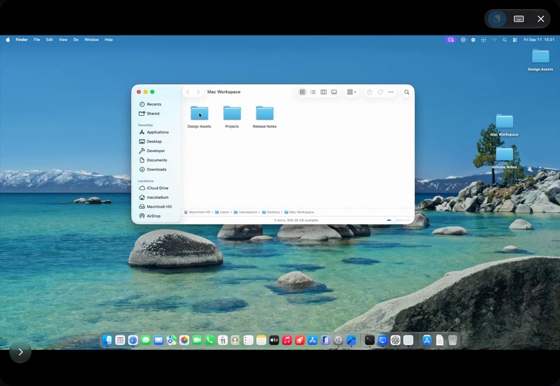The image size is (560, 386).
Task: Switch Finder to gallery view
Action: 334,92
